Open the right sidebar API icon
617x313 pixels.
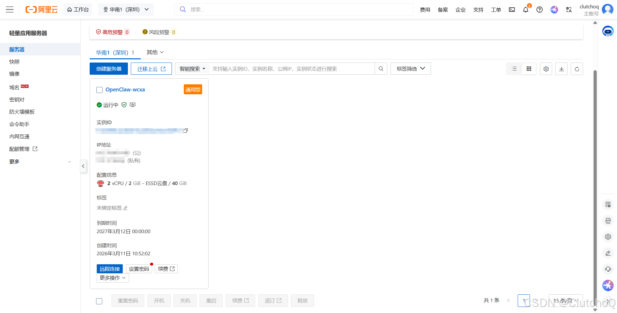[608, 221]
